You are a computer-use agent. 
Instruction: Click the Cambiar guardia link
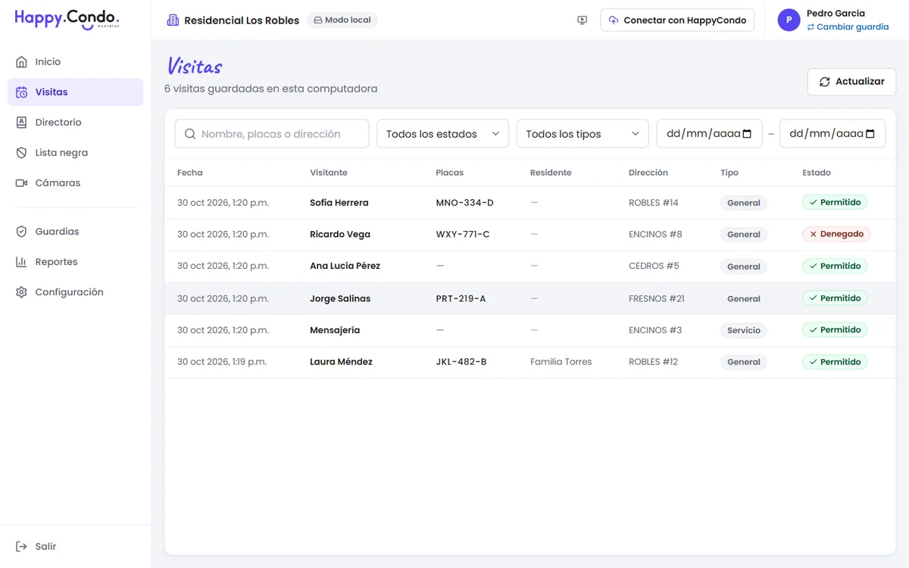point(848,27)
